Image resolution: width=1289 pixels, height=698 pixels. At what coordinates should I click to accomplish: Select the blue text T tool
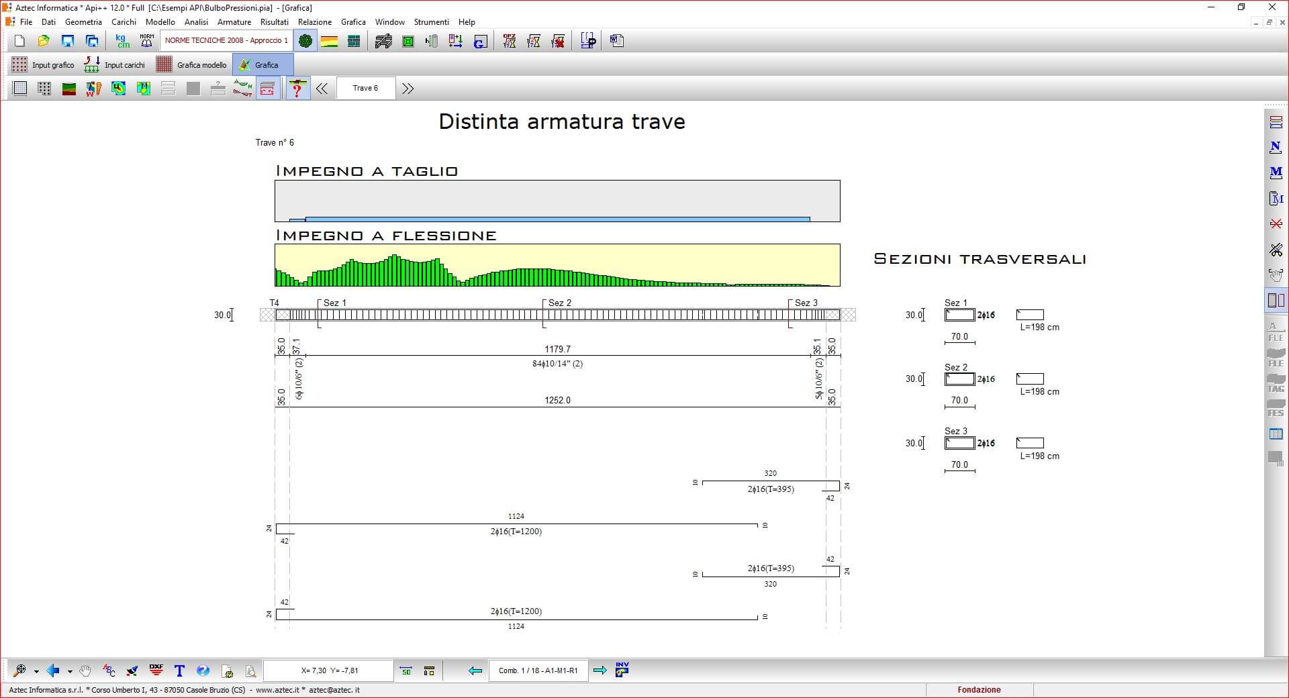click(179, 670)
